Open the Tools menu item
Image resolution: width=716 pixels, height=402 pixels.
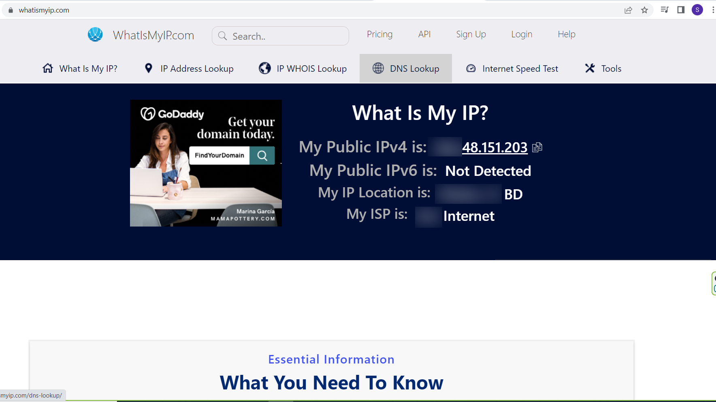603,68
